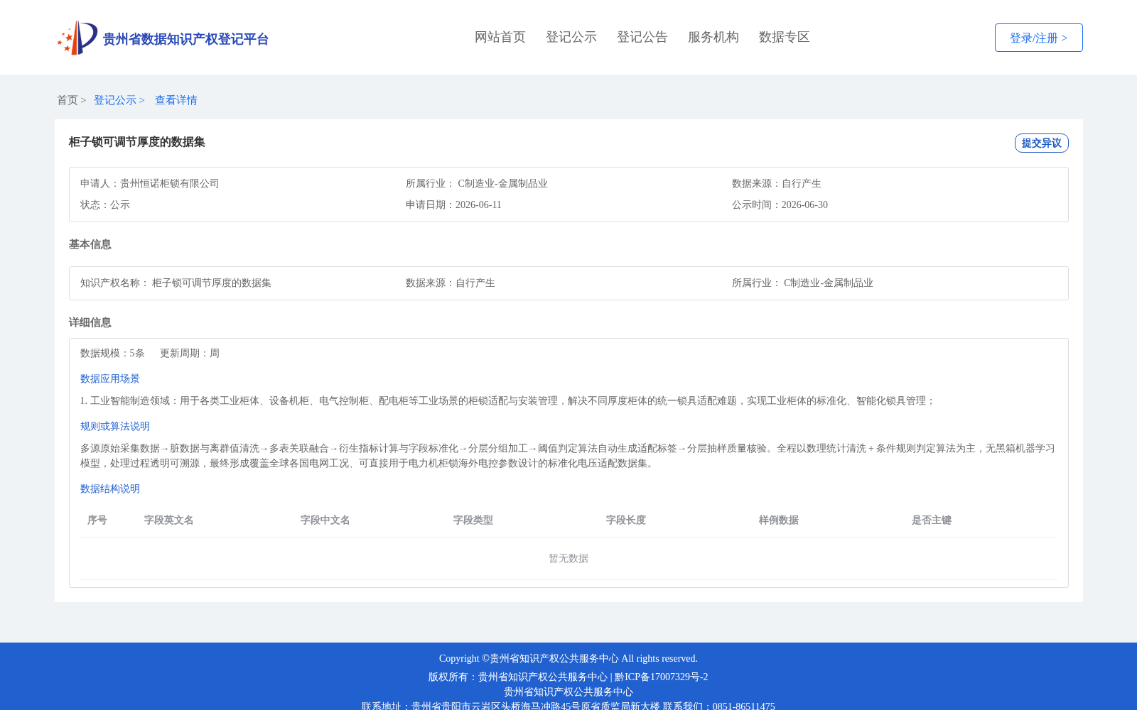This screenshot has height=710, width=1137.
Task: Select the title 柜子锁可调节厚度的数据集
Action: 137,142
